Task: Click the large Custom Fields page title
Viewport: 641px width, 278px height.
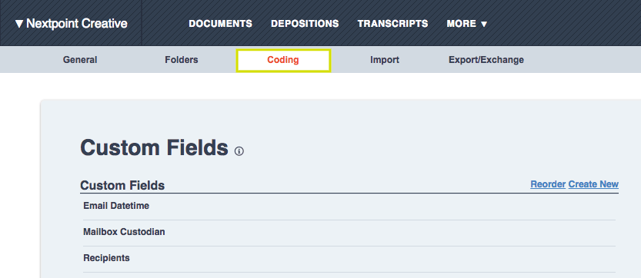Action: click(x=154, y=147)
